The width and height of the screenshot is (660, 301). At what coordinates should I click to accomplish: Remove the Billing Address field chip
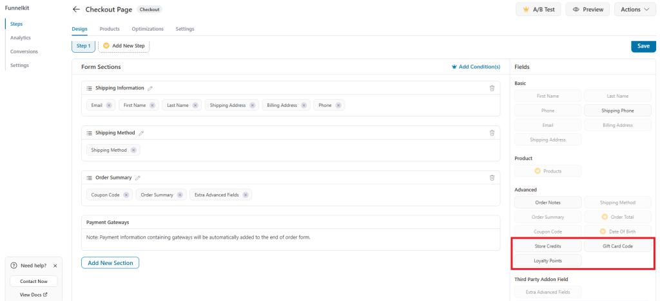304,105
